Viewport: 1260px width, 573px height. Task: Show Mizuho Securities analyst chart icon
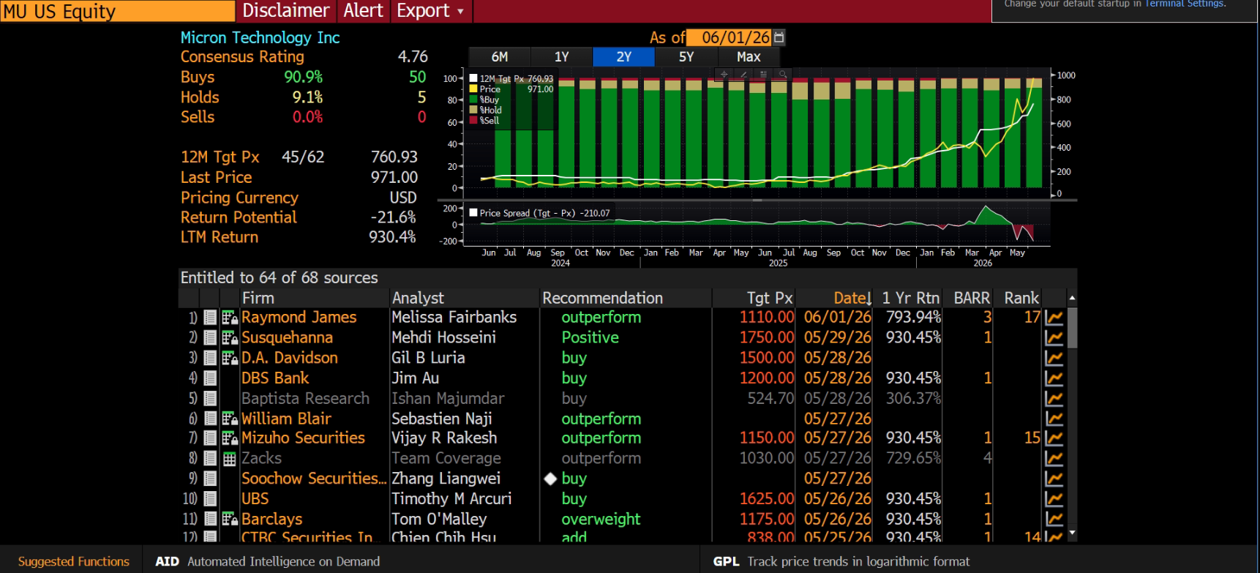click(x=1054, y=438)
